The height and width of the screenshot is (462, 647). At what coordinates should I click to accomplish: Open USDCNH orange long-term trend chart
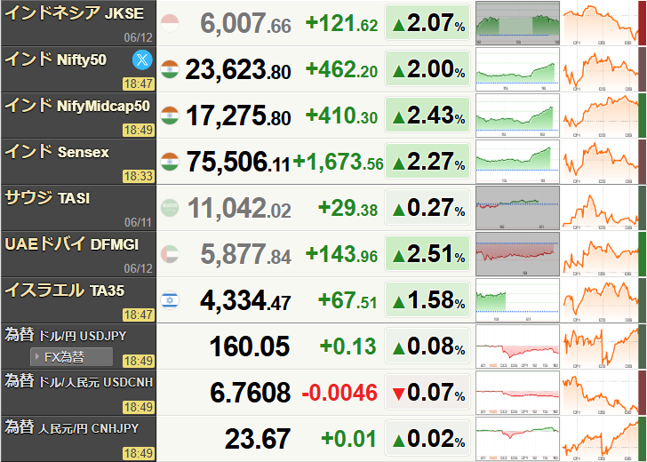coord(601,393)
